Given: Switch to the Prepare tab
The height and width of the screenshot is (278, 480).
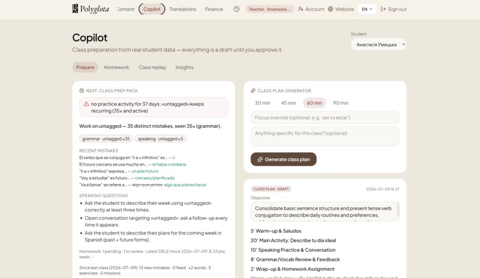Looking at the screenshot, I should (85, 67).
